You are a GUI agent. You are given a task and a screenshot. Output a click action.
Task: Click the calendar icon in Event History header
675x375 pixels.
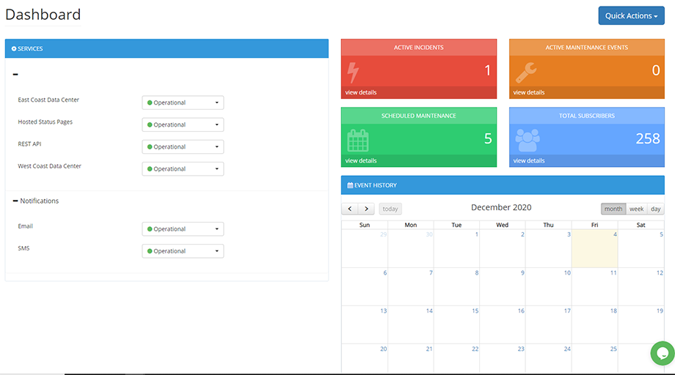350,185
